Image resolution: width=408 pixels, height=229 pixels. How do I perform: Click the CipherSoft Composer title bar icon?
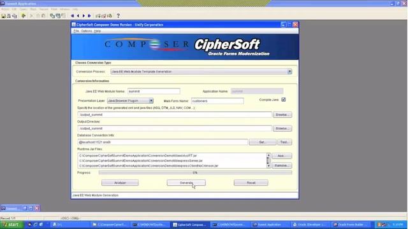tap(74, 25)
